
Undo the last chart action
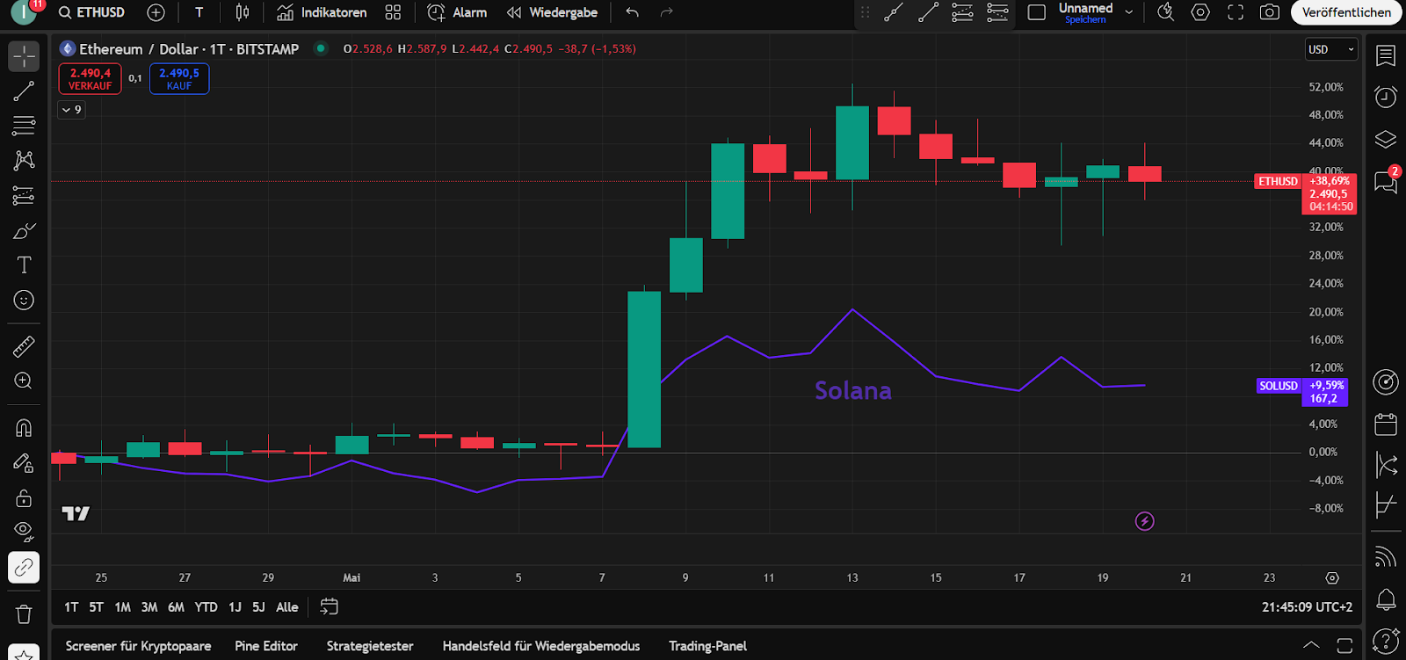pos(633,12)
